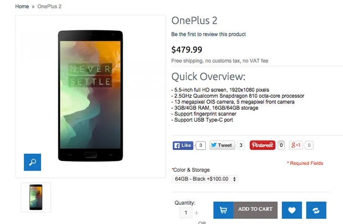Pin the product on Pinterest
This screenshot has width=343, height=224.
[x=262, y=145]
